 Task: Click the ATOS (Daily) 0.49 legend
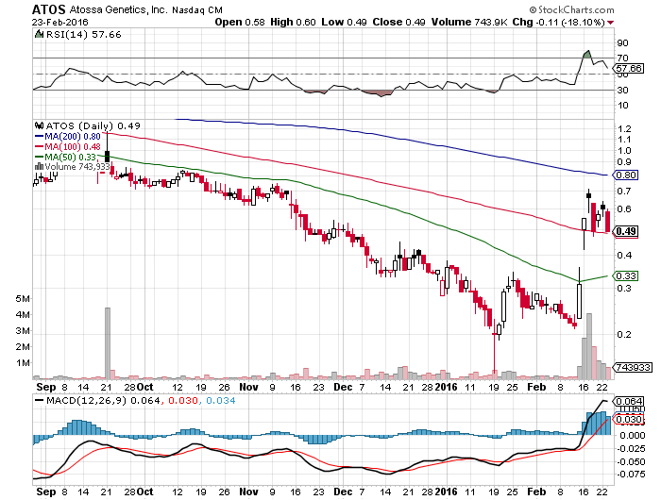pos(93,126)
